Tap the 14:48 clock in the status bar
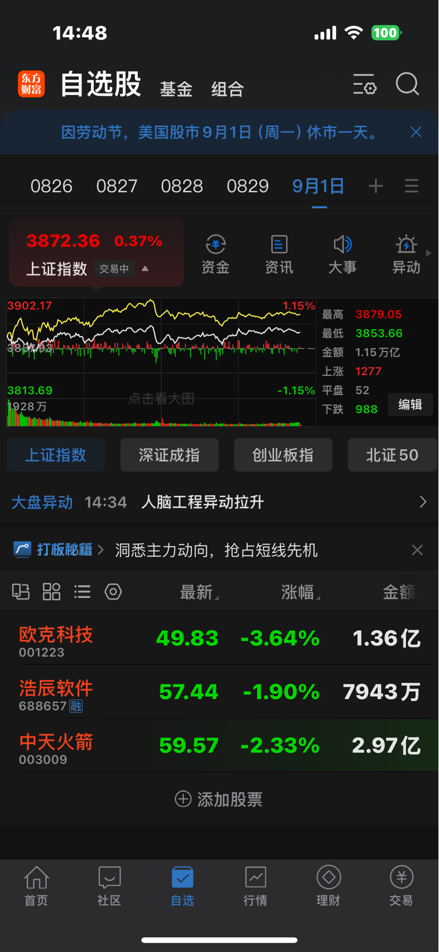This screenshot has width=439, height=952. point(80,33)
